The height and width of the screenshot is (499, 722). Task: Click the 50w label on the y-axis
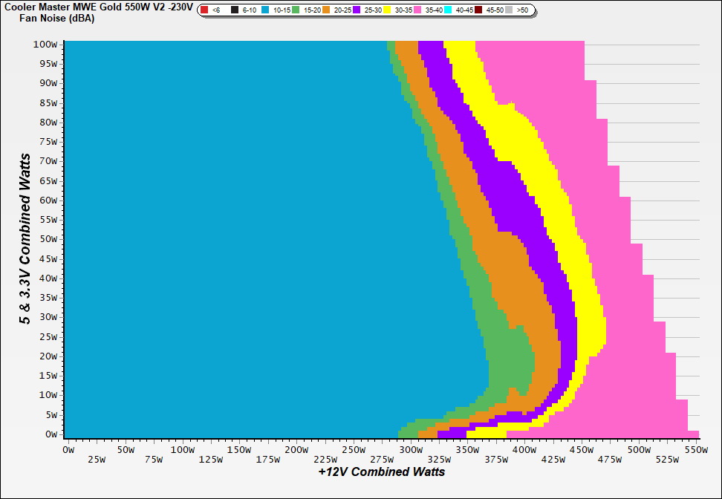[x=48, y=239]
